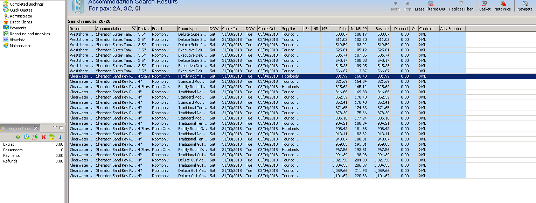536x203 pixels.
Task: Click the Maintenance icon
Action: 6,46
